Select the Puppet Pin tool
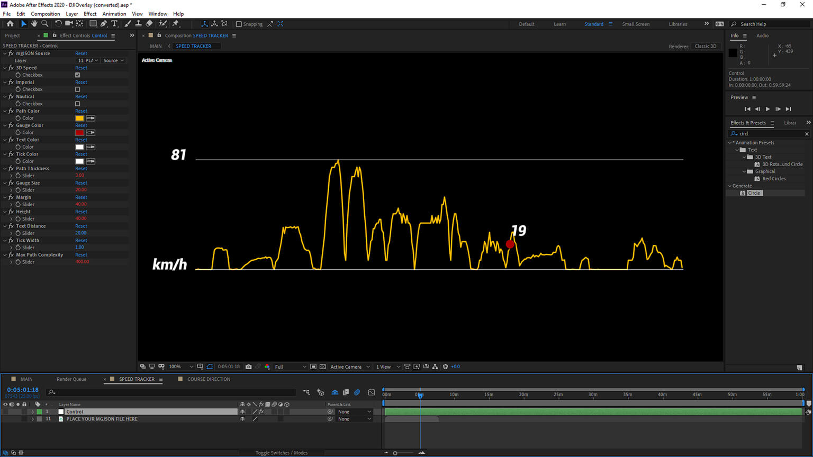This screenshot has height=457, width=813. pyautogui.click(x=176, y=24)
